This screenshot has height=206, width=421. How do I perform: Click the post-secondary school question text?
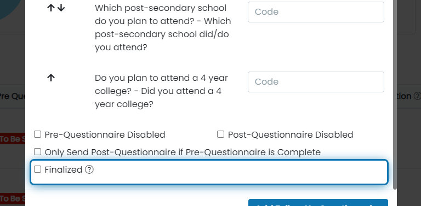click(163, 28)
